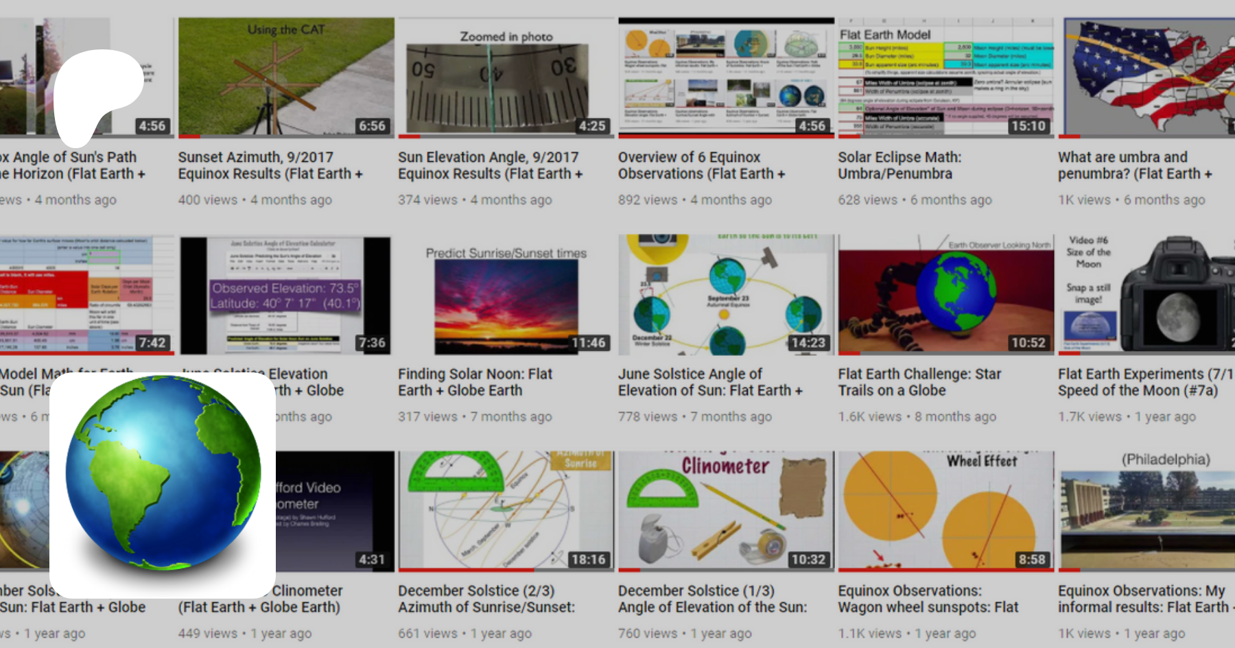
Task: Open 'Finding Solar Noon' video title
Action: pos(475,382)
